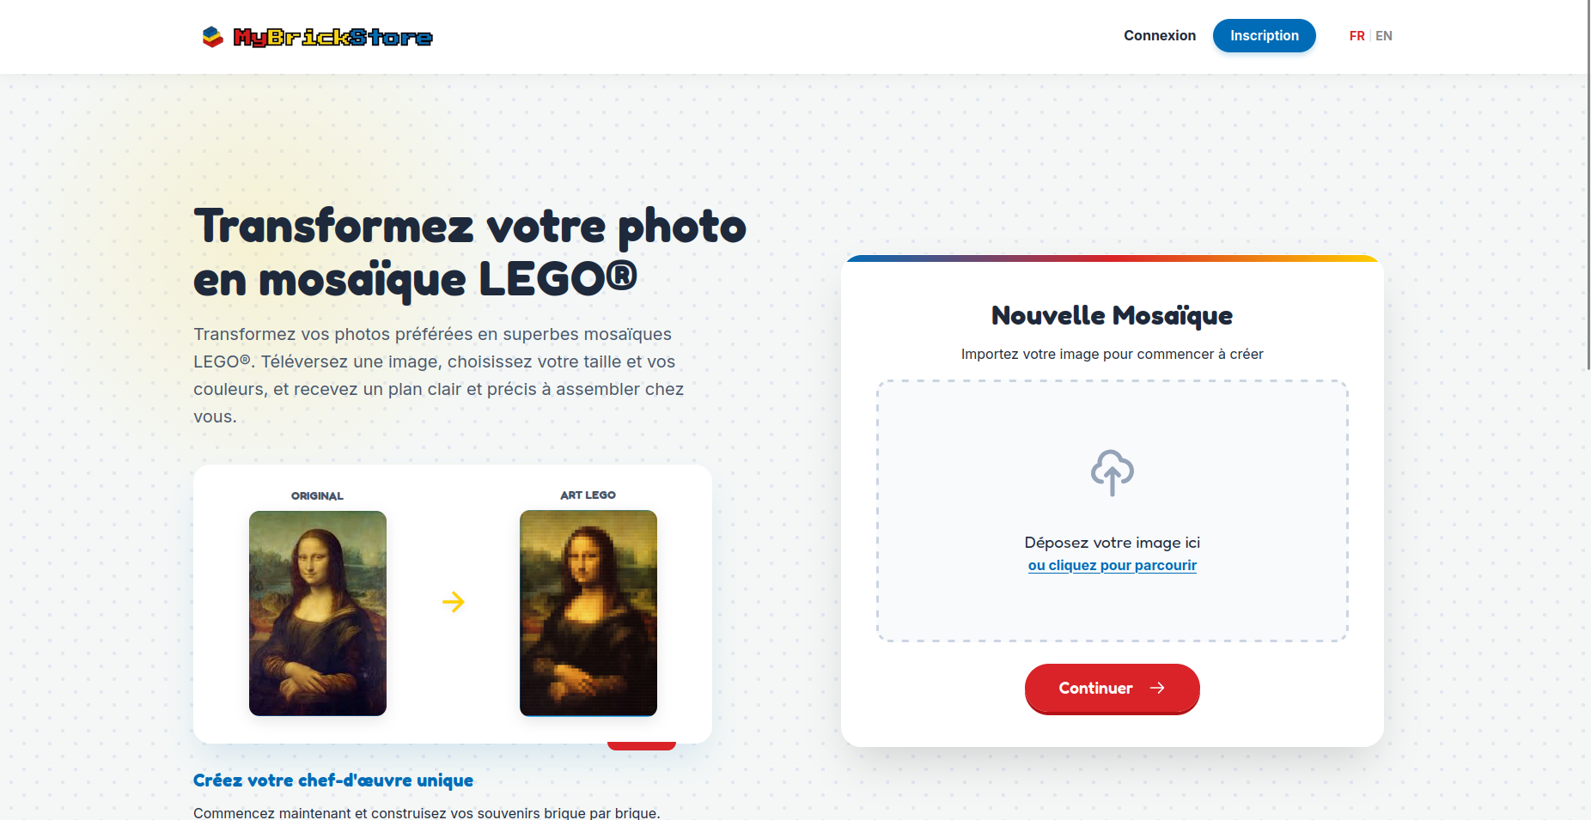Click the arrow icon on the Continuer button
1591x820 pixels.
click(1157, 688)
